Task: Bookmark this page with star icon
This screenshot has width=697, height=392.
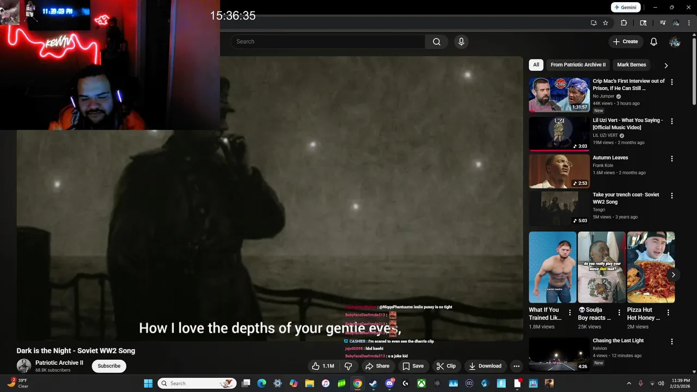Action: (x=606, y=23)
